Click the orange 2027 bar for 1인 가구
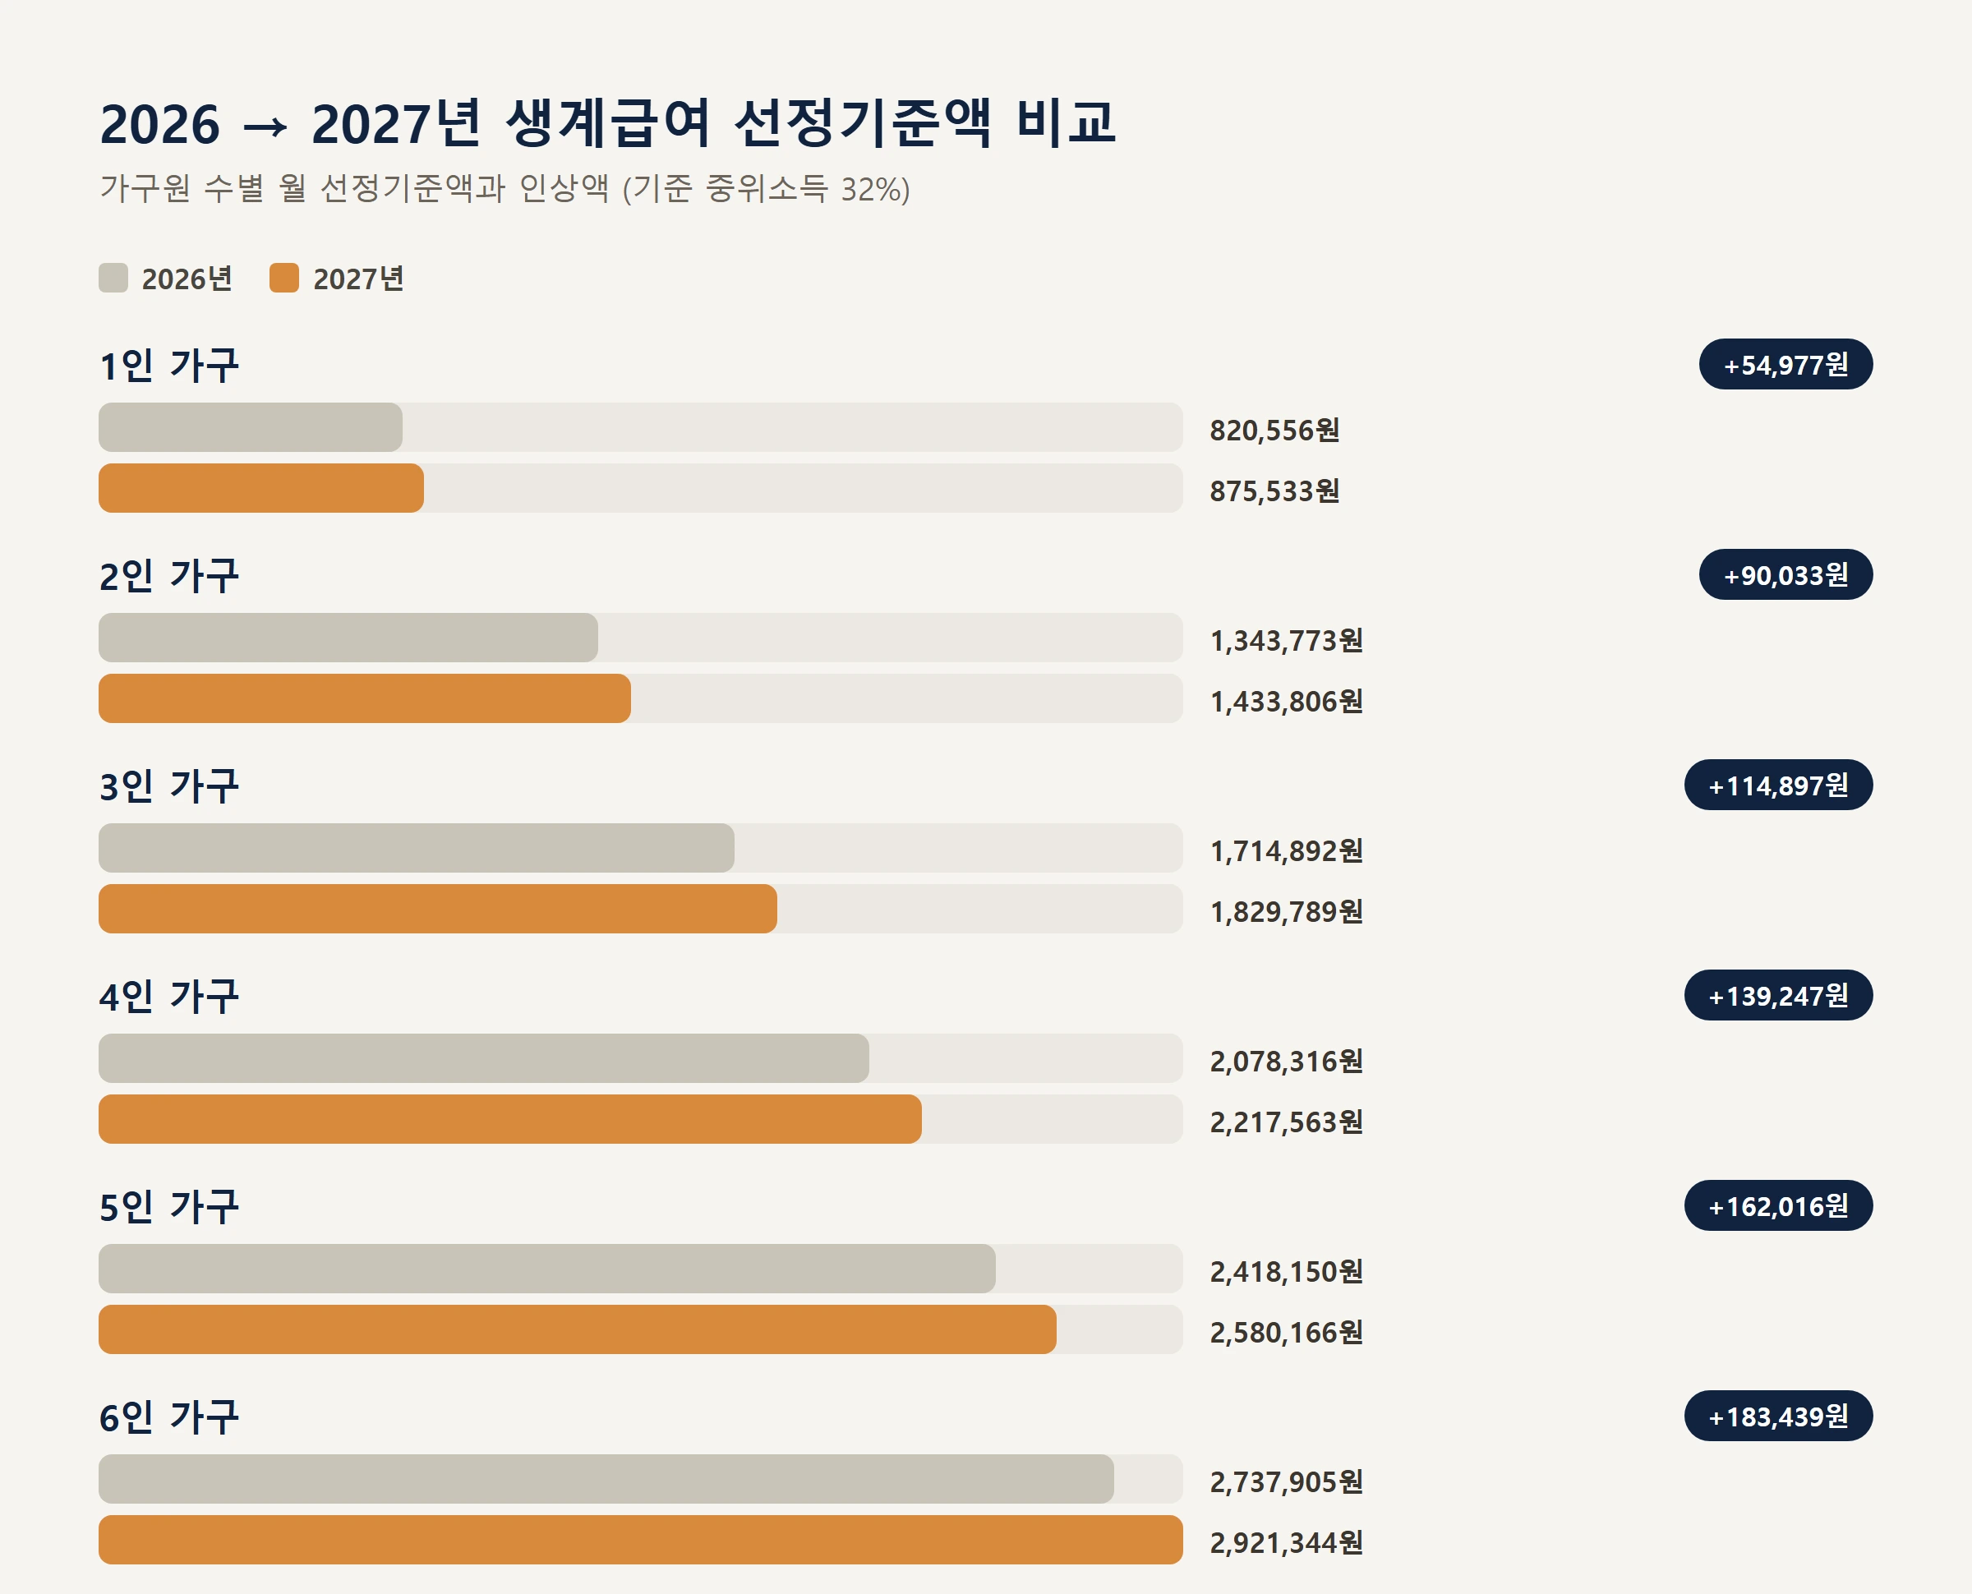1972x1594 pixels. 260,487
